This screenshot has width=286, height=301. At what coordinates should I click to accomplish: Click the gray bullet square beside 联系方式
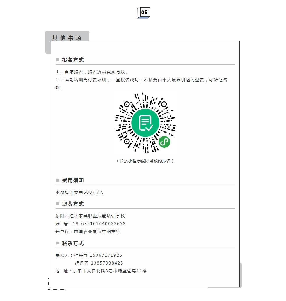[x=58, y=243]
